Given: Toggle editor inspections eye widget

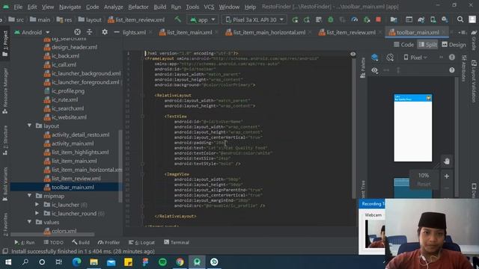Looking at the screenshot, I should pyautogui.click(x=353, y=54).
